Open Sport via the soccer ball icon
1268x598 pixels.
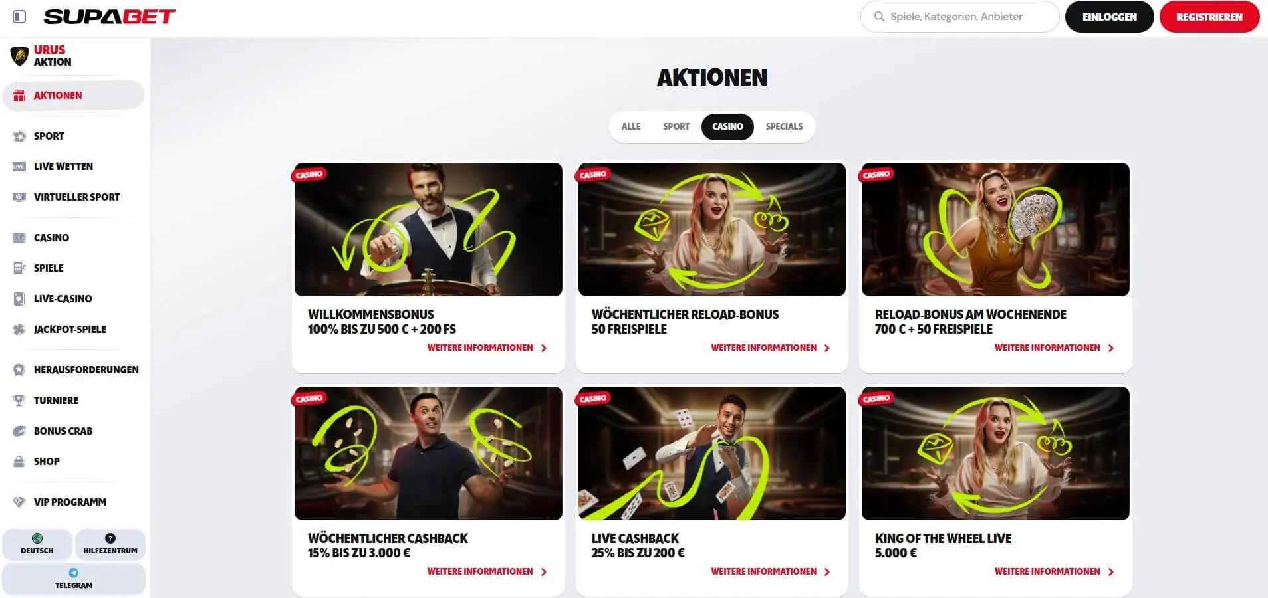coord(19,136)
